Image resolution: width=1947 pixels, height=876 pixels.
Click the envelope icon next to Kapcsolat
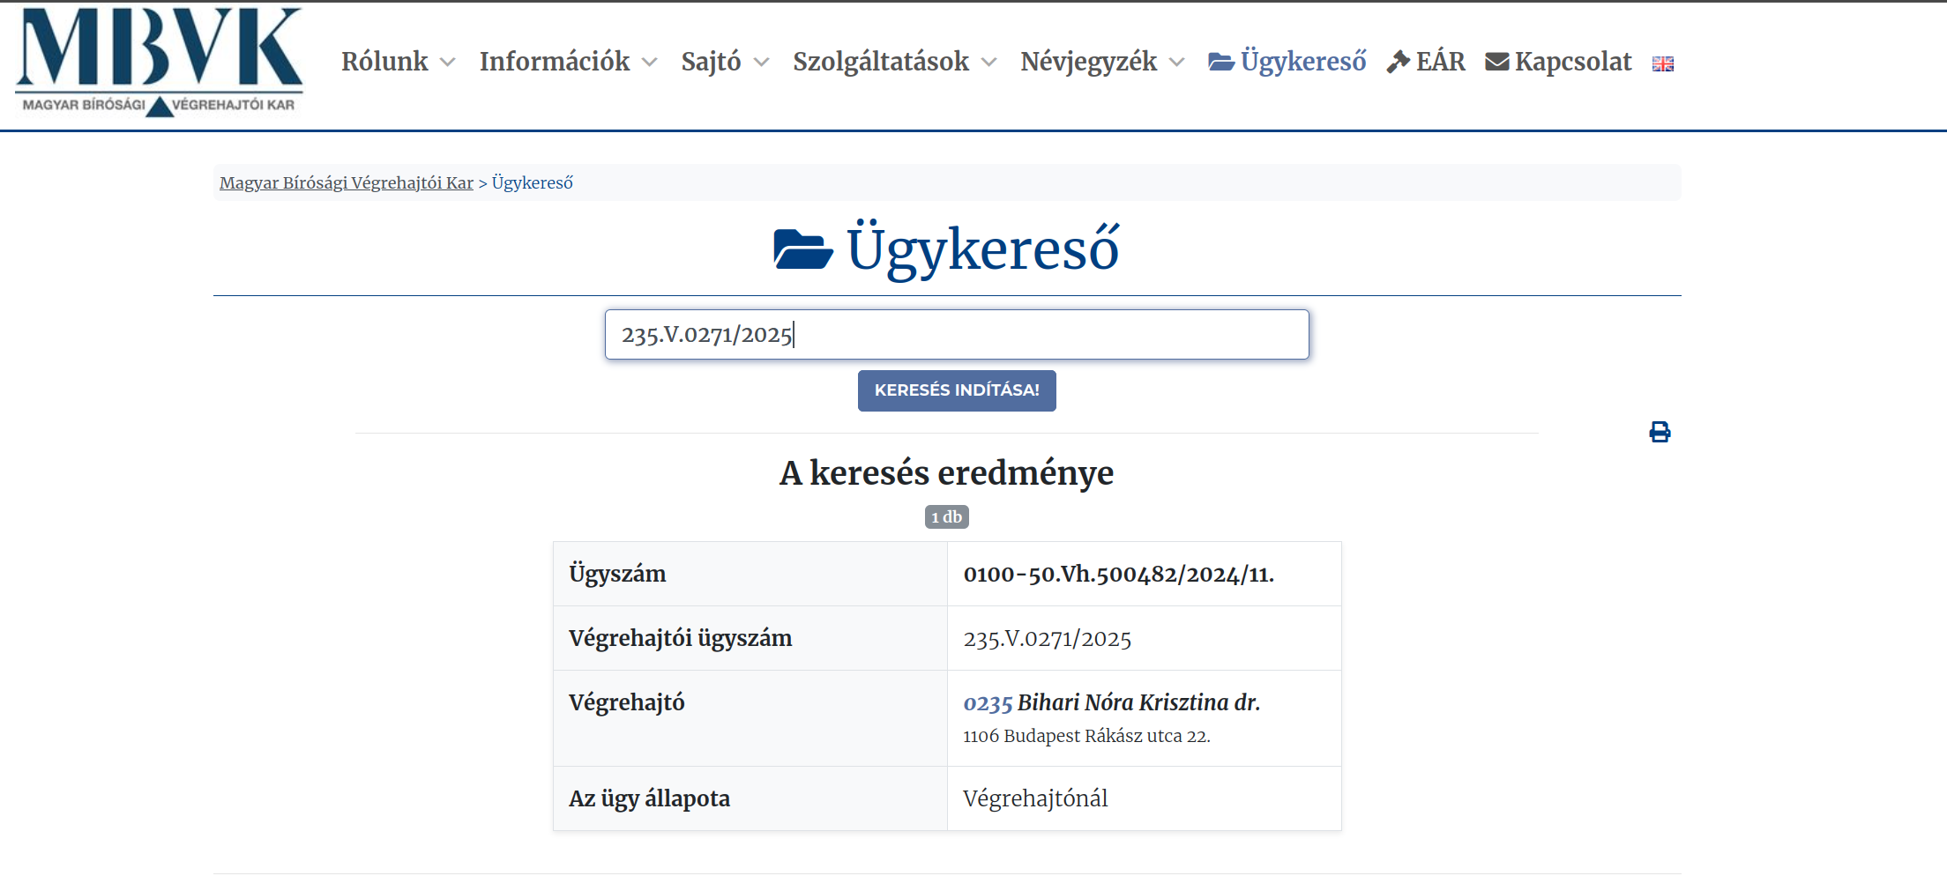pos(1496,62)
